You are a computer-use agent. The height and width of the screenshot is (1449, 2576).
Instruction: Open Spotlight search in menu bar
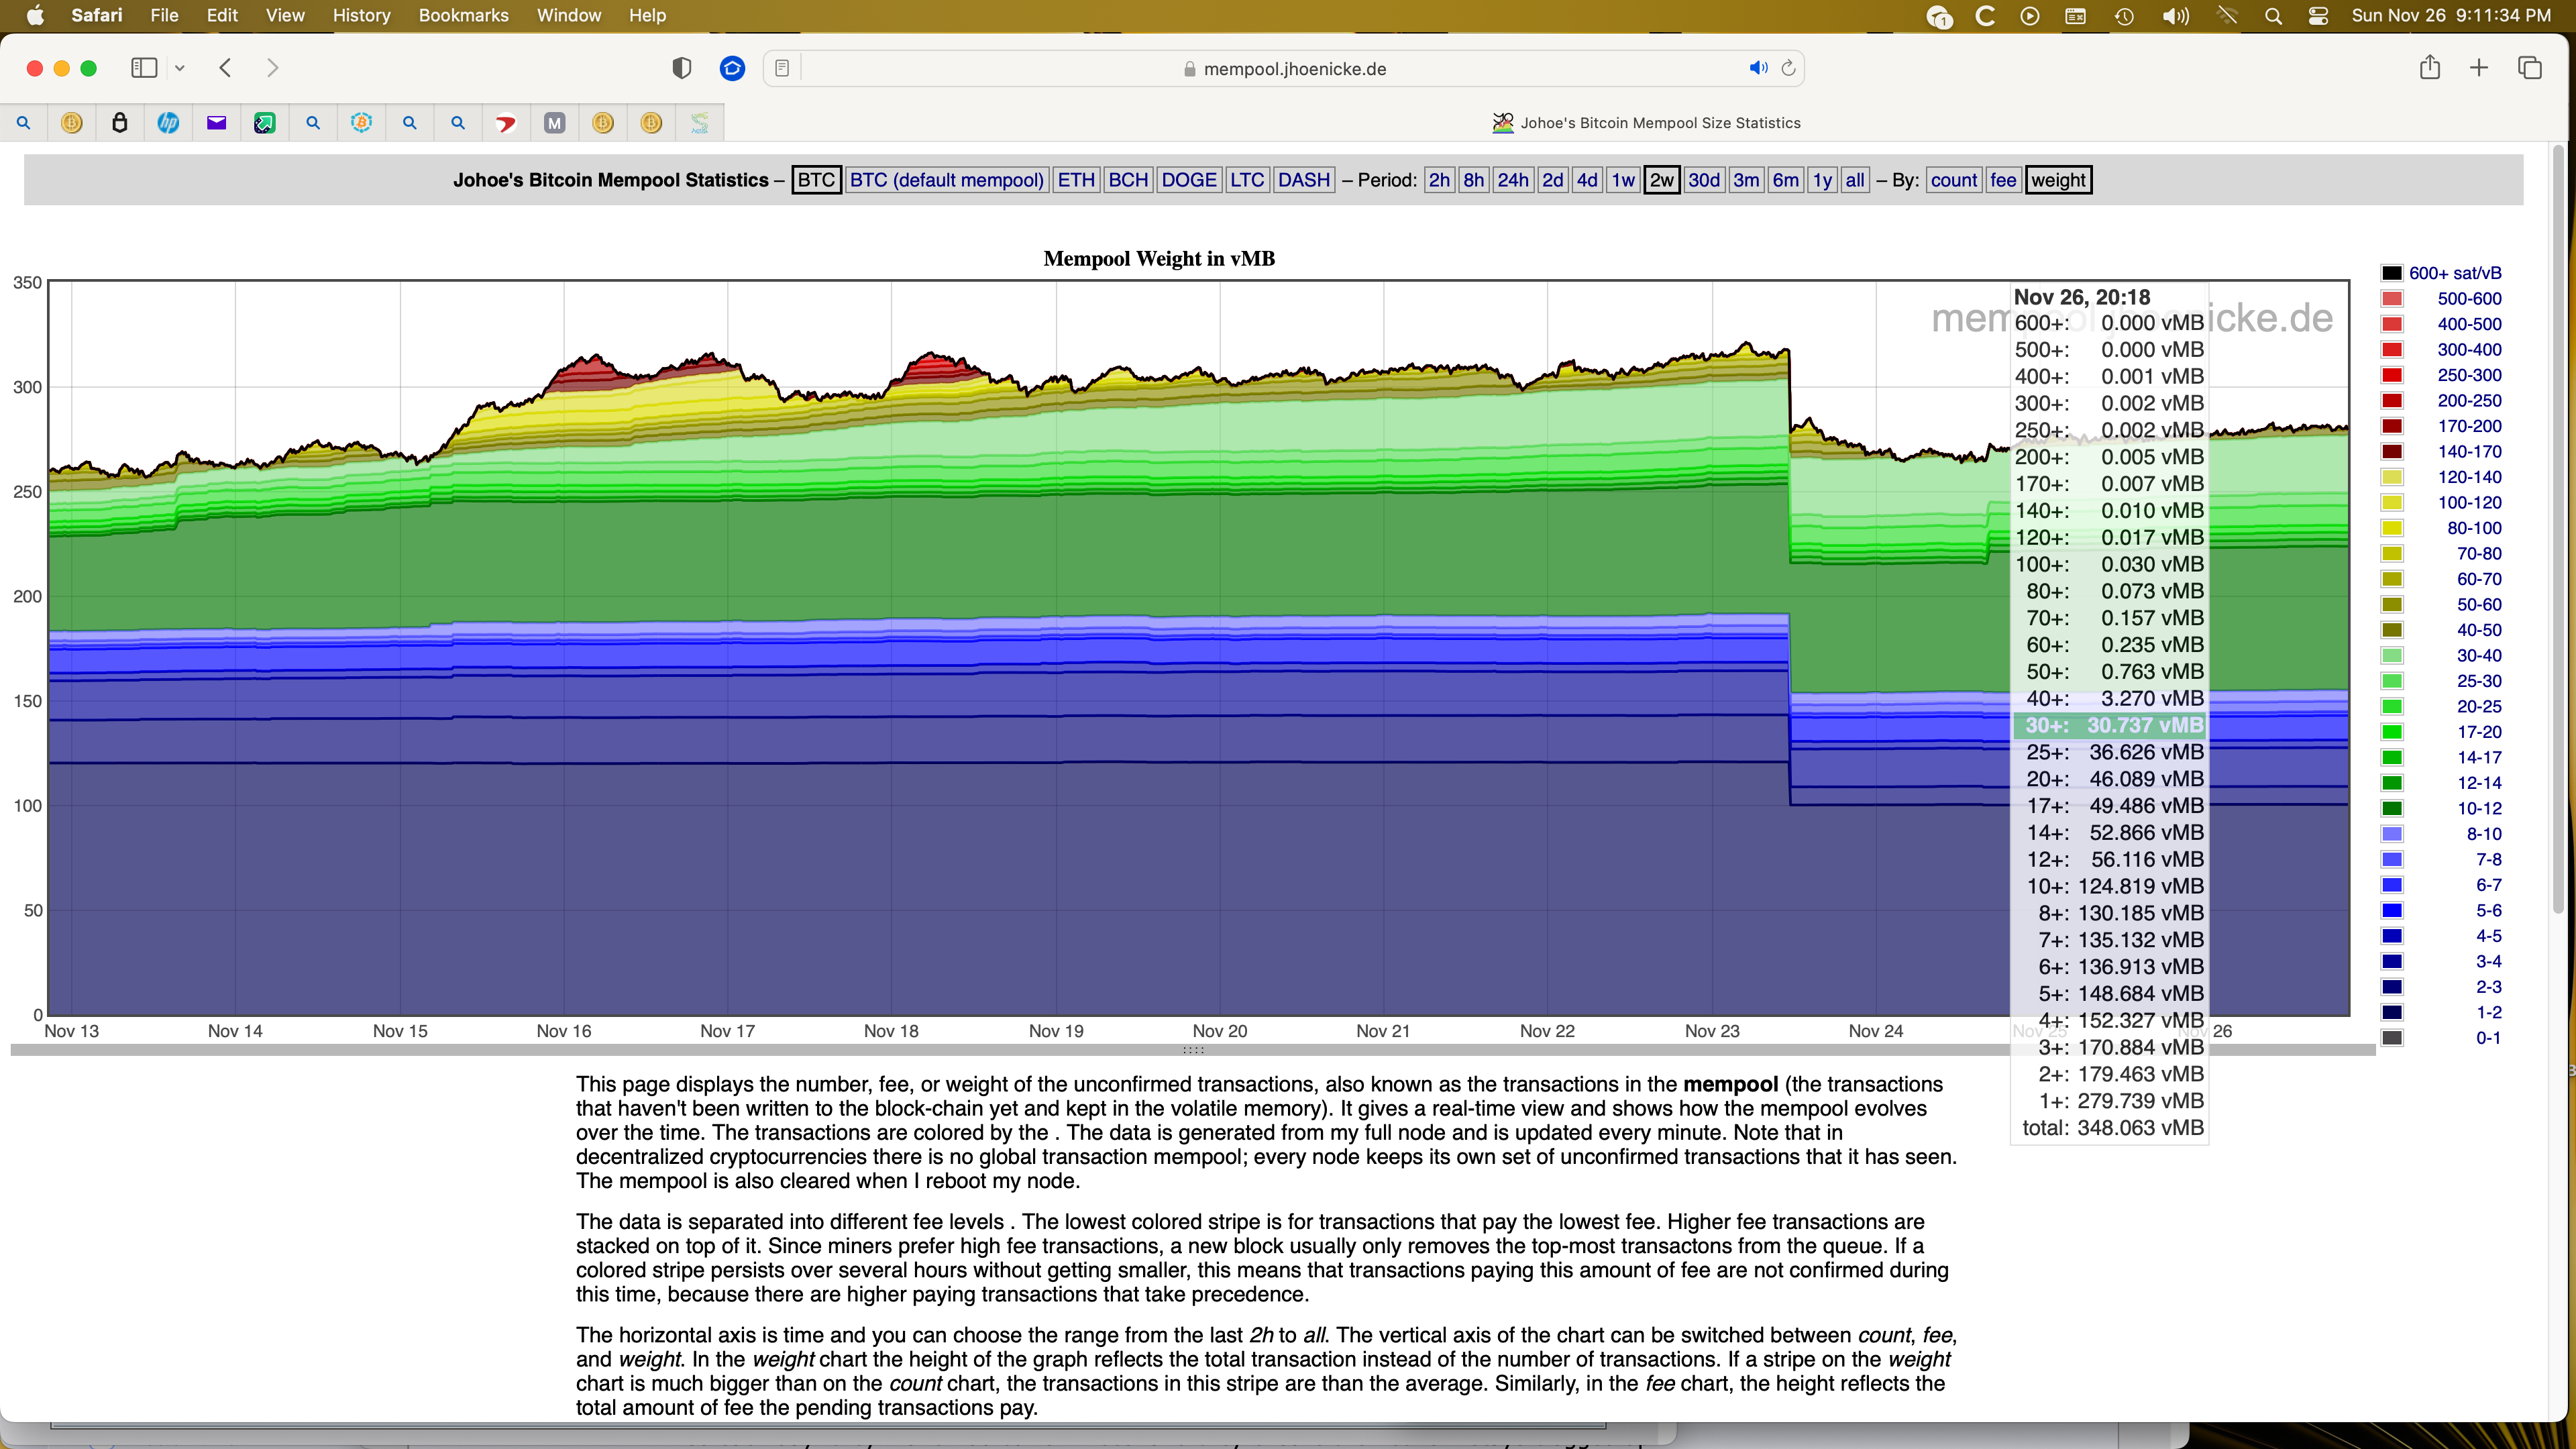(x=2273, y=15)
